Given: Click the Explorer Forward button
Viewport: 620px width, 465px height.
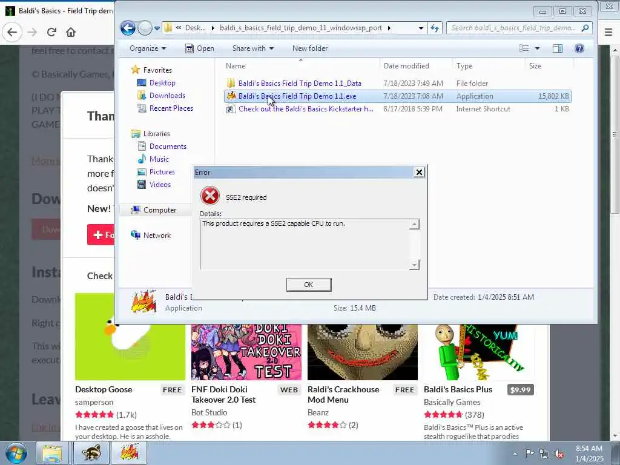Looking at the screenshot, I should tap(145, 28).
